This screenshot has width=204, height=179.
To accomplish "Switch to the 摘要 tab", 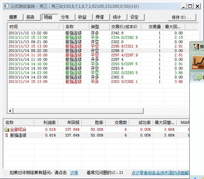I will point(14,17).
